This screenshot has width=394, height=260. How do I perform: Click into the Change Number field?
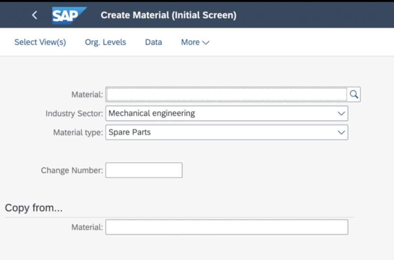[144, 170]
